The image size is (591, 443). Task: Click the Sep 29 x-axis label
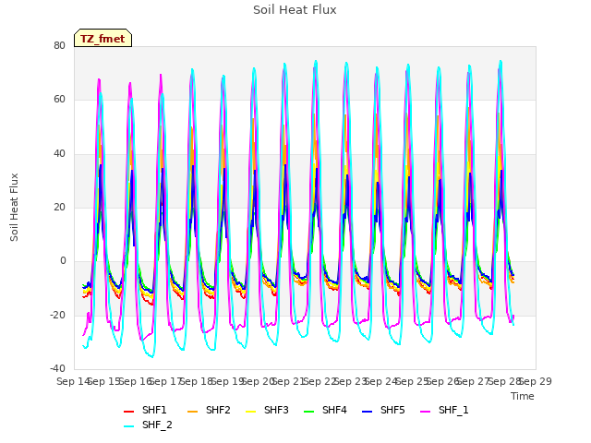point(536,381)
